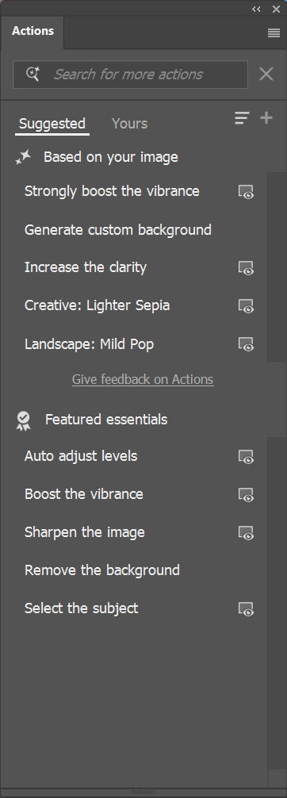Open the sort/filter list dropdown icon
287x798 pixels.
click(242, 118)
